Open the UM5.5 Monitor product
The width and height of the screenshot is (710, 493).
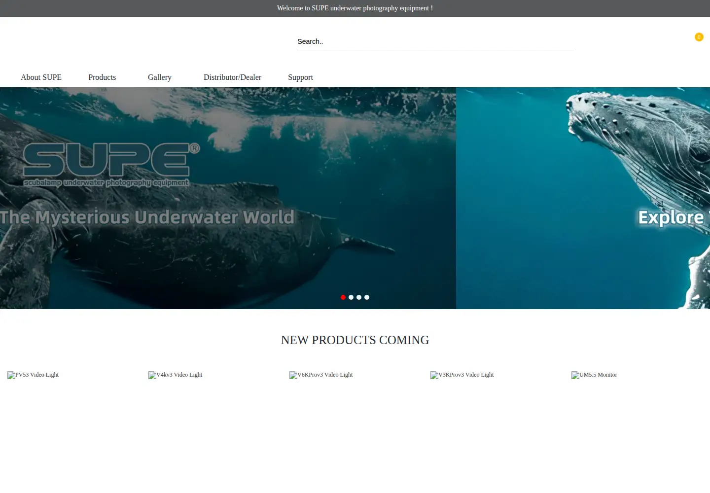pos(594,375)
